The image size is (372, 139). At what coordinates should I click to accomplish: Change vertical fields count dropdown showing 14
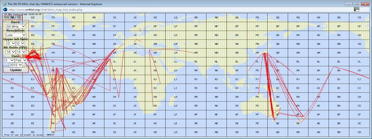pyautogui.click(x=21, y=52)
